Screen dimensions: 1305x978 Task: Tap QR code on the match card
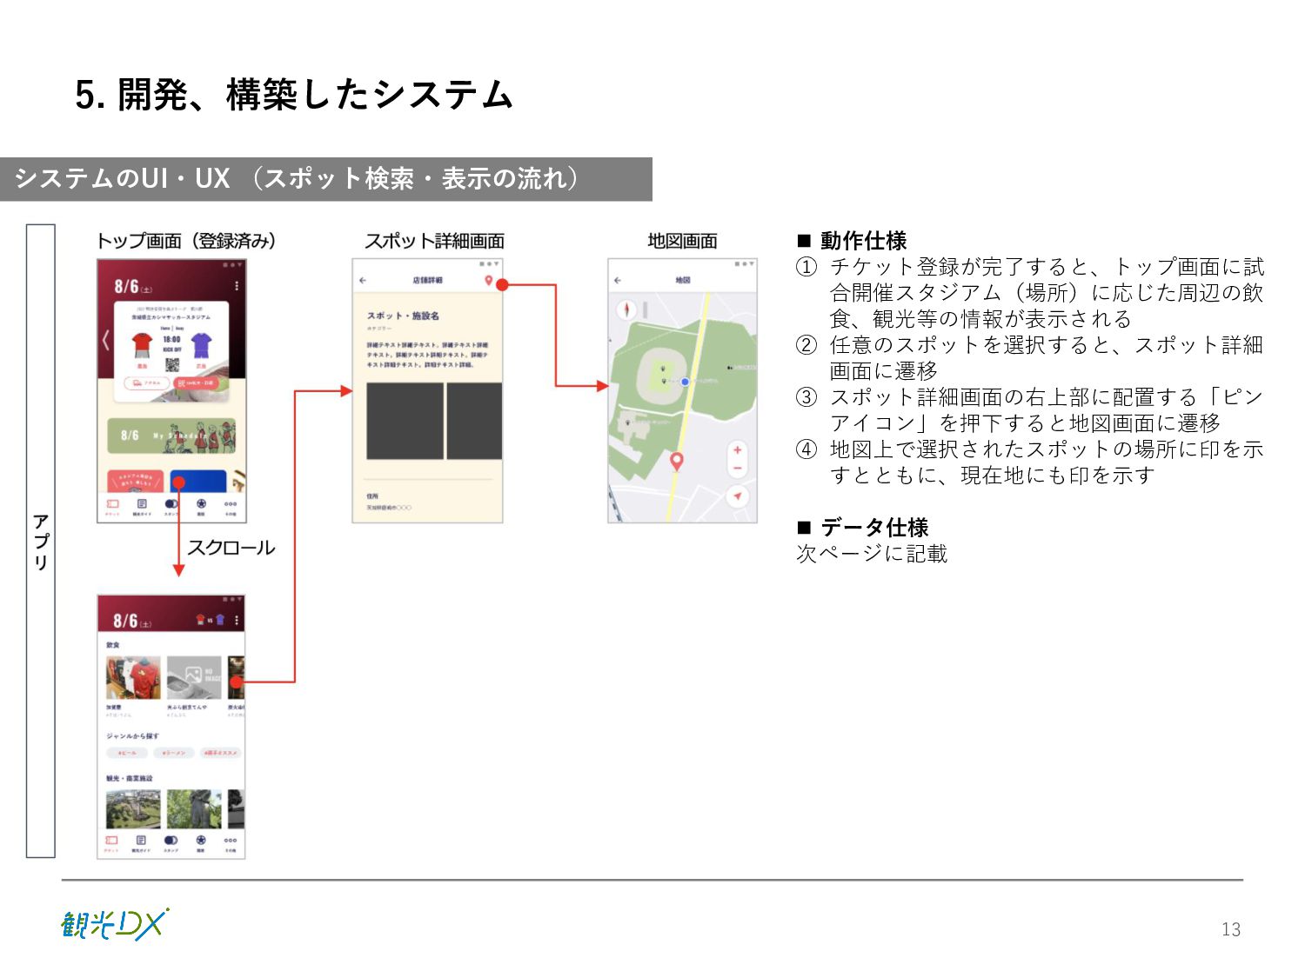pyautogui.click(x=172, y=365)
